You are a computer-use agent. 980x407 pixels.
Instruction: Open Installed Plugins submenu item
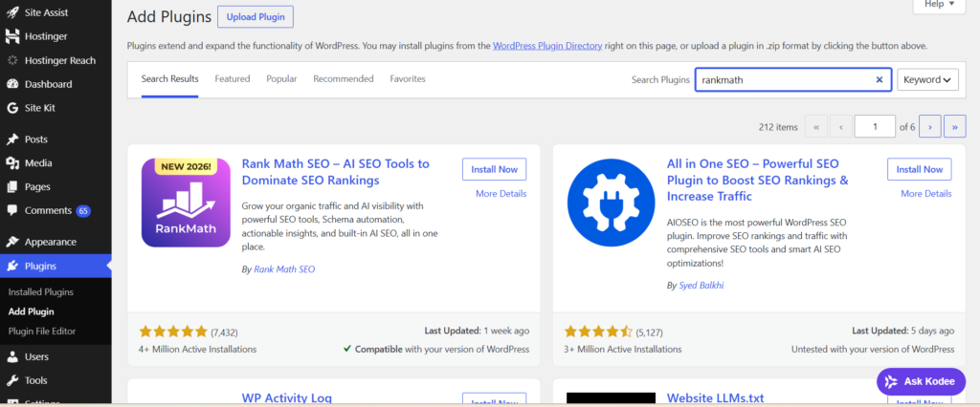click(x=40, y=292)
